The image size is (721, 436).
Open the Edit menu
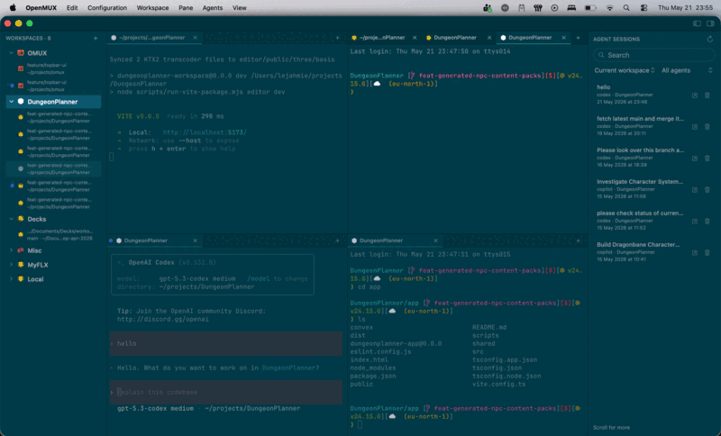tap(72, 8)
